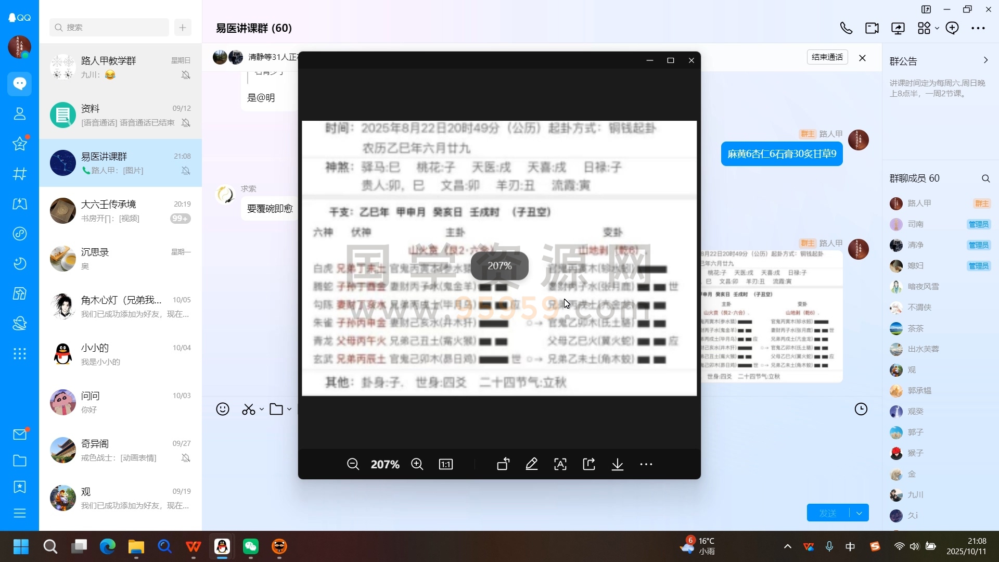The height and width of the screenshot is (562, 999).
Task: Download the viewed image
Action: 618,464
